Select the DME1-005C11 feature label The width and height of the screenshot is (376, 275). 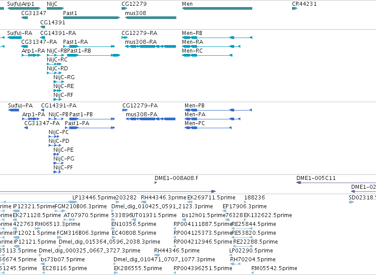click(316, 178)
